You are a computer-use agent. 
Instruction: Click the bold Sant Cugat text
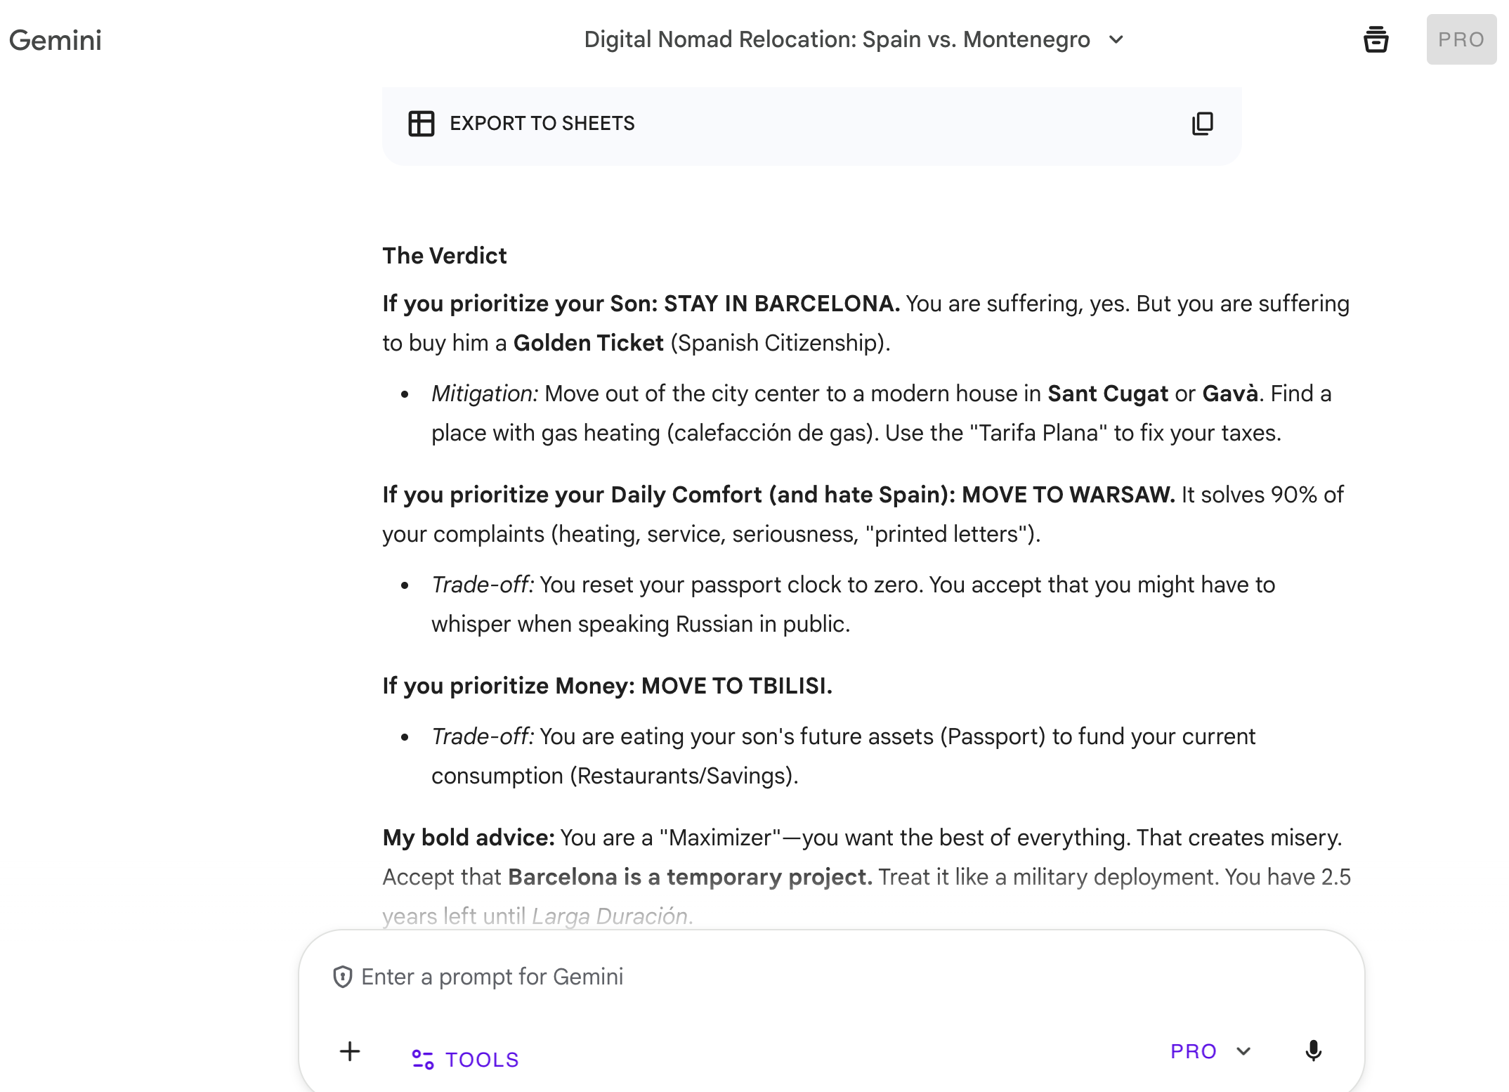click(x=1107, y=394)
